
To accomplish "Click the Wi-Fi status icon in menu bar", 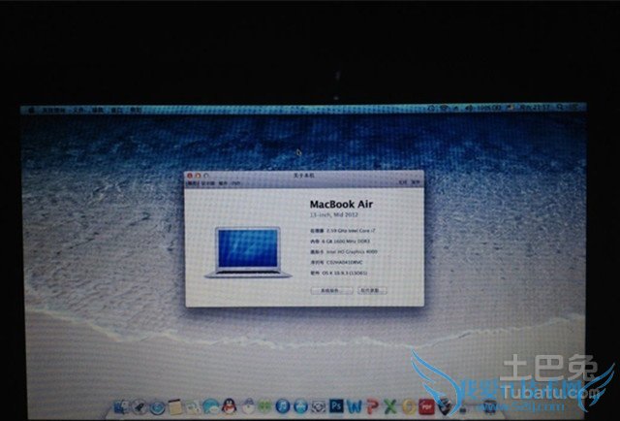I will [444, 108].
